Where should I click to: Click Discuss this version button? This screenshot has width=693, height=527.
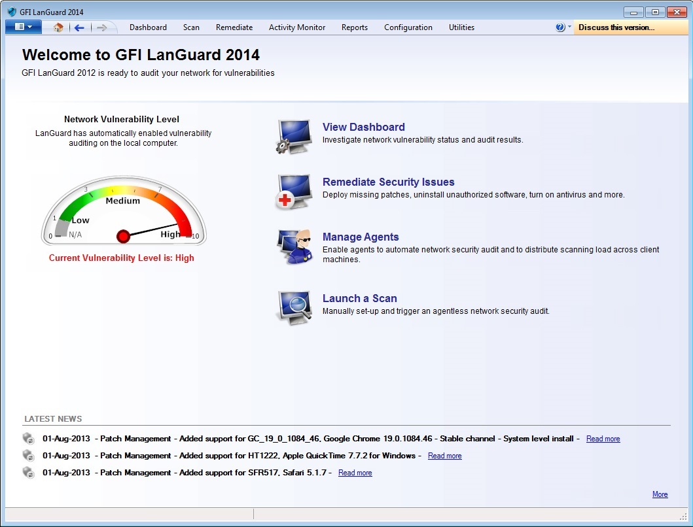(631, 27)
